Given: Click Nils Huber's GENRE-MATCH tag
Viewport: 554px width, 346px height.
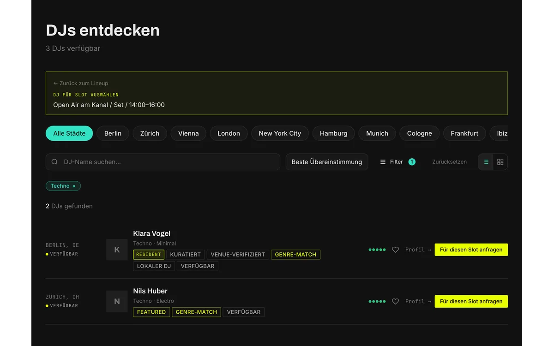Looking at the screenshot, I should tap(196, 312).
